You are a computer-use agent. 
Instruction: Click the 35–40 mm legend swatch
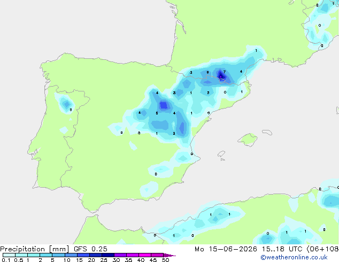tap(133, 255)
